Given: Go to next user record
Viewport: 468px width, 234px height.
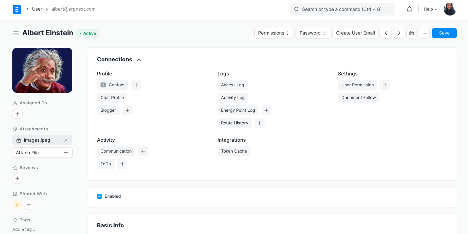Looking at the screenshot, I should point(399,33).
